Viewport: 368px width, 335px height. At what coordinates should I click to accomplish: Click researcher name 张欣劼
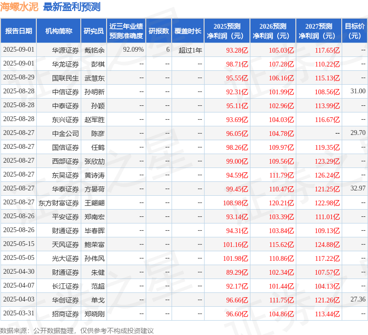click(x=94, y=161)
